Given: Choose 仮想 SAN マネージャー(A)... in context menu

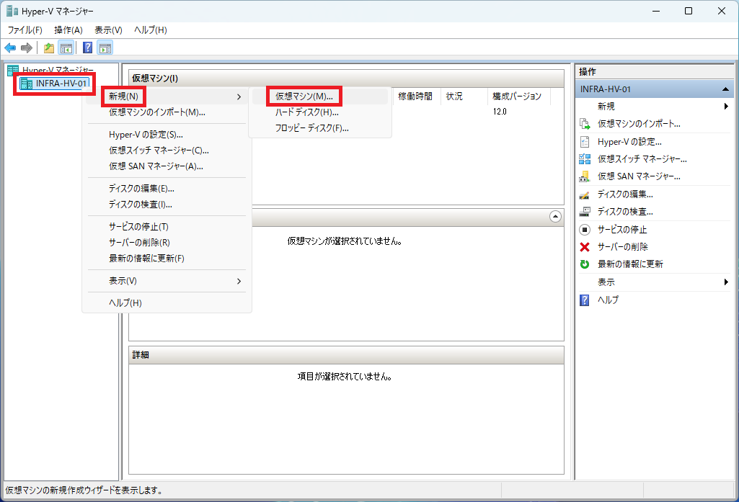Looking at the screenshot, I should [x=167, y=166].
